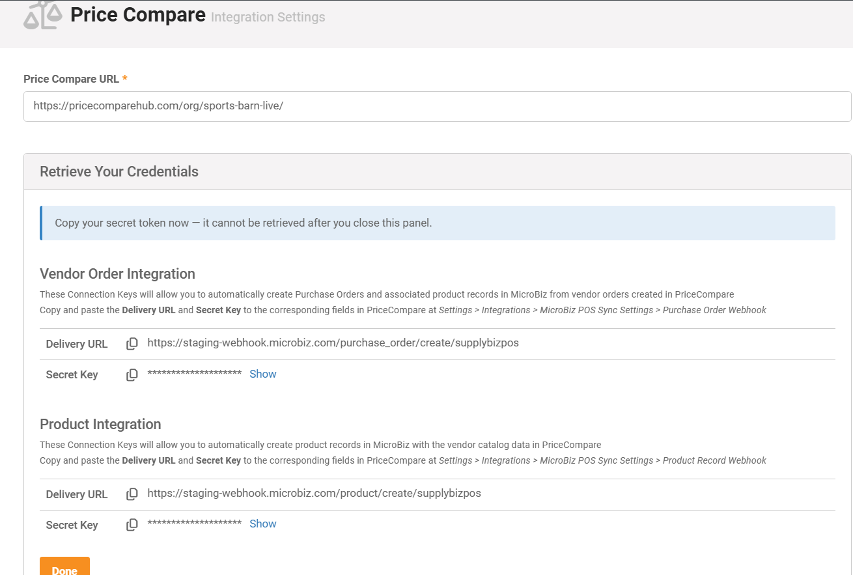Click the Integration Settings subtitle

(x=268, y=17)
